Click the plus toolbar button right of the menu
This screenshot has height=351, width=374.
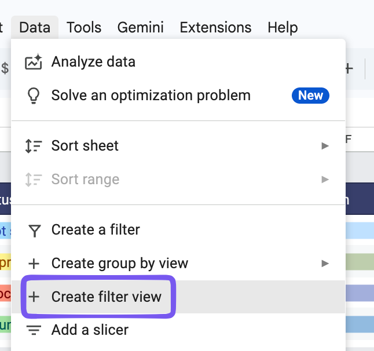pyautogui.click(x=350, y=69)
